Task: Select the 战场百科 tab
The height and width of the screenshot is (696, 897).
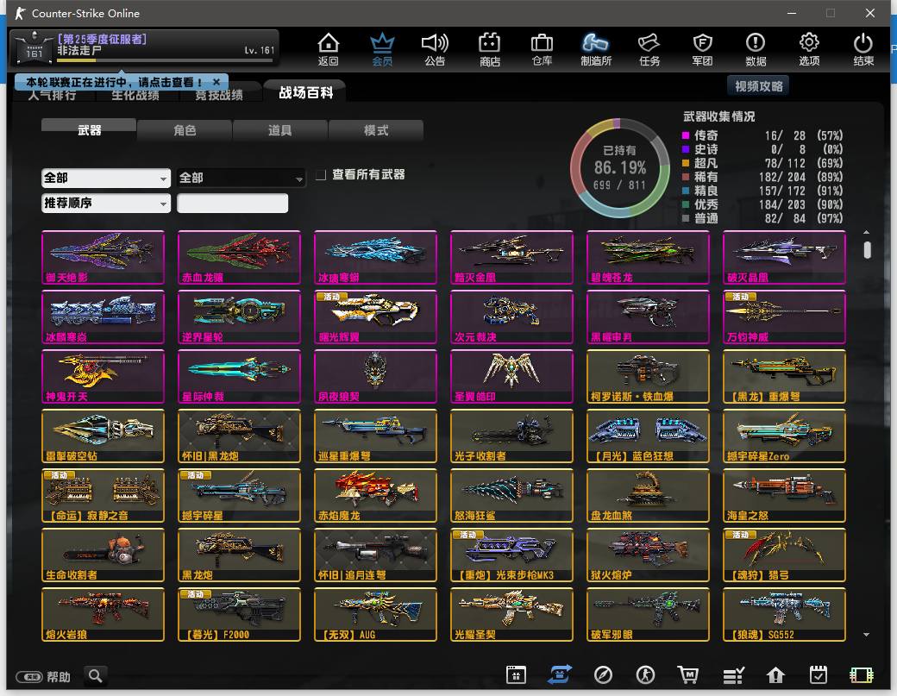Action: tap(305, 92)
